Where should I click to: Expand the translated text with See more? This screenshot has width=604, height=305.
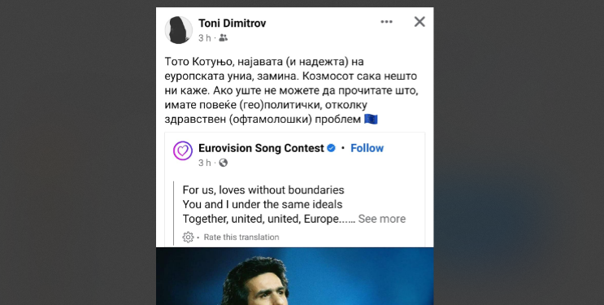click(x=382, y=219)
